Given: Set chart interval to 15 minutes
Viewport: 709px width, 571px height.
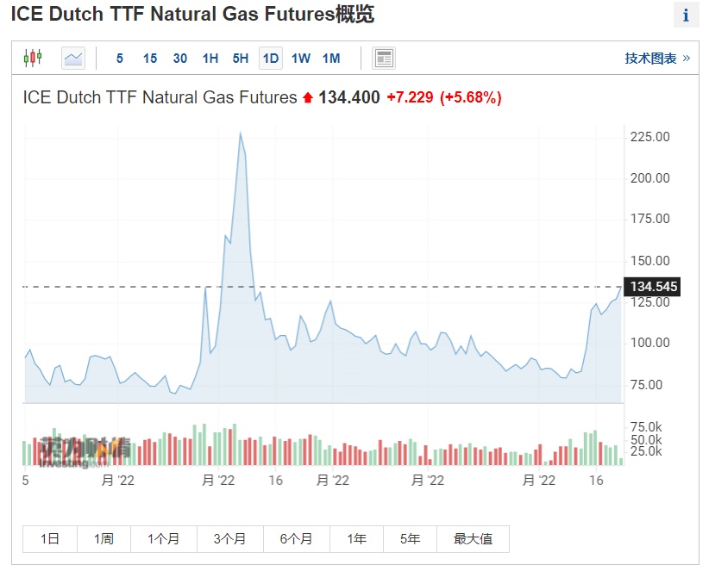Looking at the screenshot, I should [150, 59].
